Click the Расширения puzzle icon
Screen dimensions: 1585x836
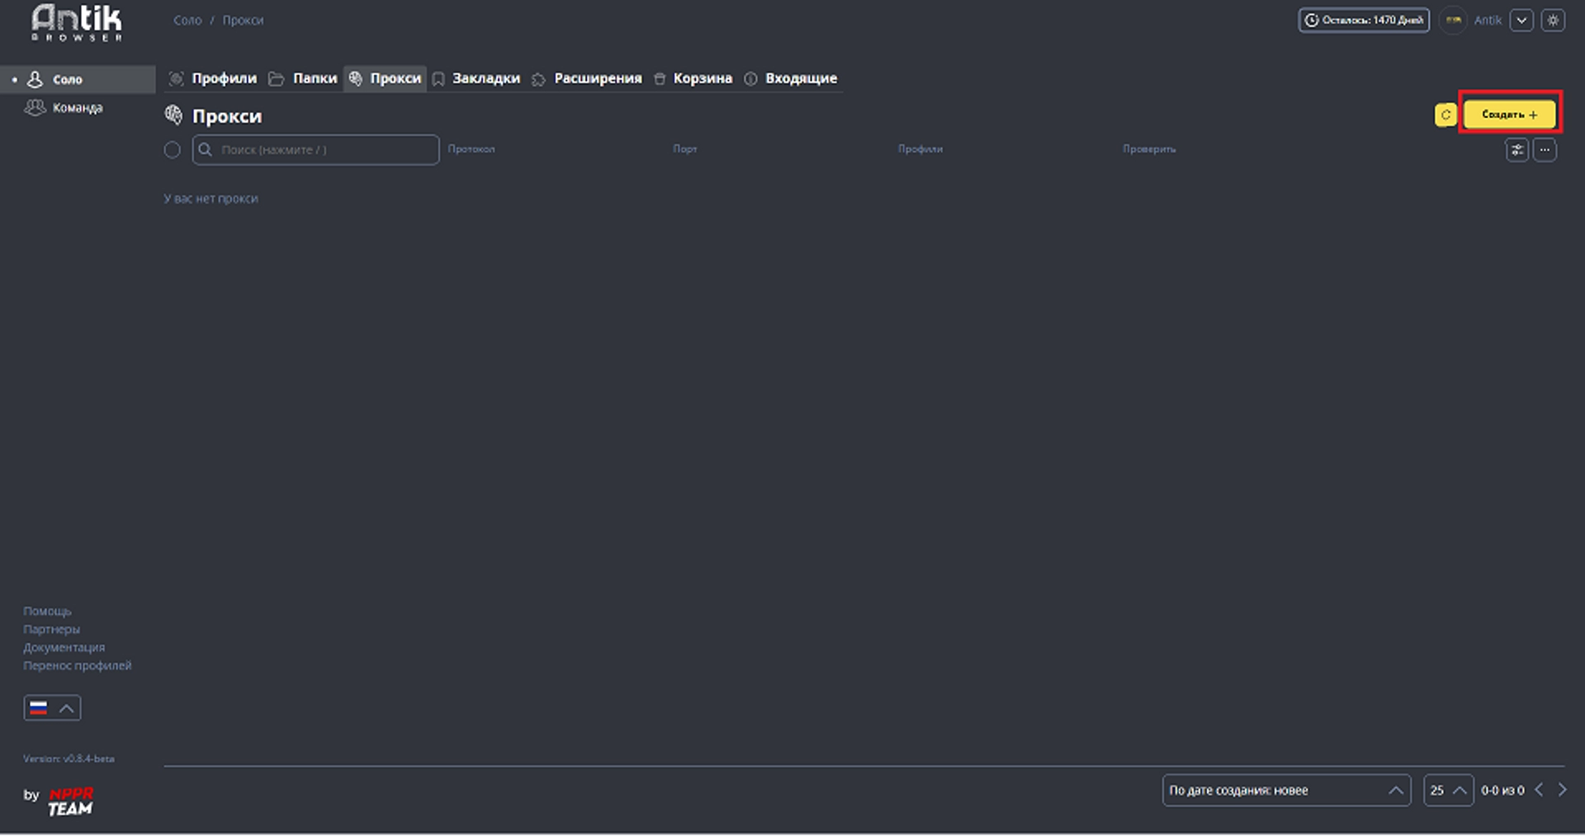coord(539,78)
